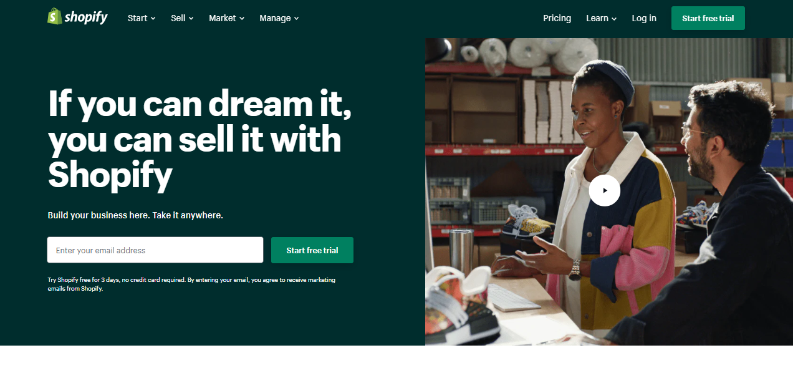Click the chevron next to Start
Viewport: 793px width, 388px height.
coord(153,19)
